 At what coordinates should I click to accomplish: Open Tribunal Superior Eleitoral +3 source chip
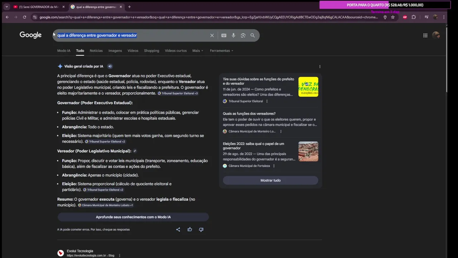(178, 93)
